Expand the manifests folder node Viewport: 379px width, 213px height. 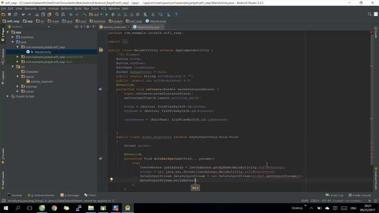(x=12, y=37)
